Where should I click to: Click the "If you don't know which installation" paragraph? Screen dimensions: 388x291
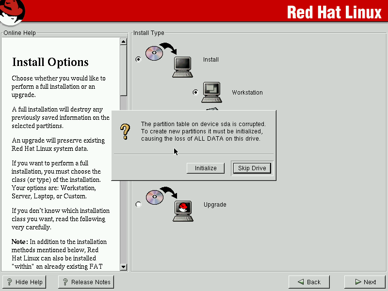[61, 219]
